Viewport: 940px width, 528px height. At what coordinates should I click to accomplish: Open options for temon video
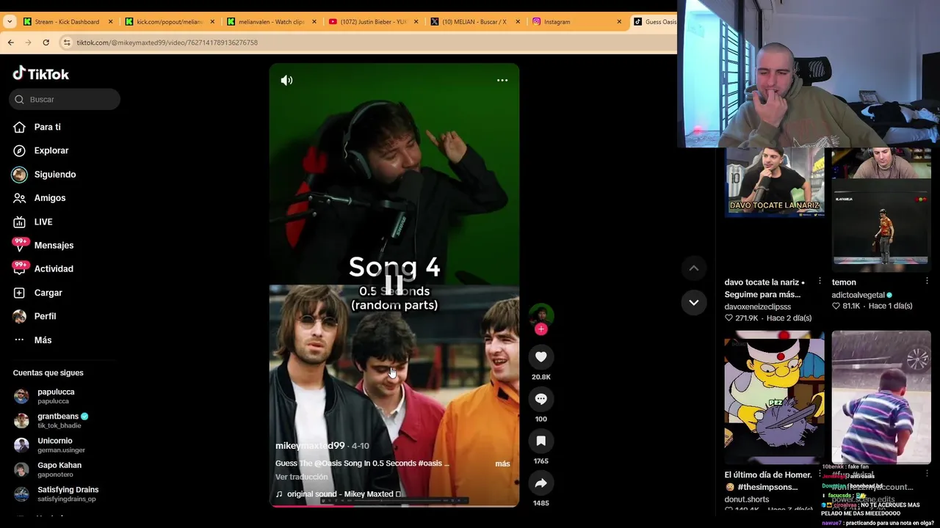pos(927,282)
